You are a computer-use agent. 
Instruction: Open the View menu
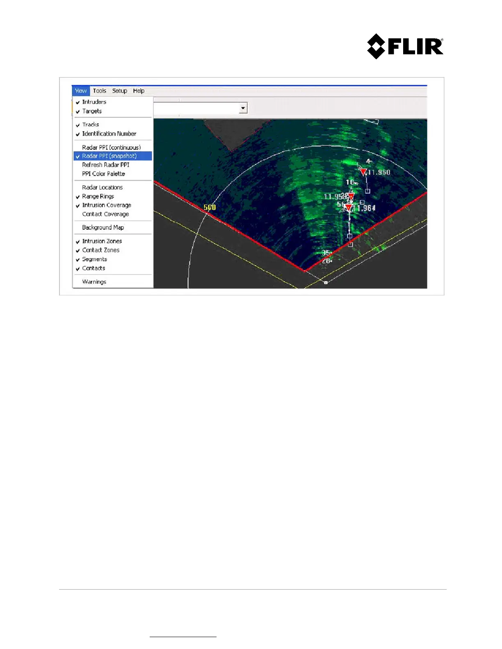80,91
